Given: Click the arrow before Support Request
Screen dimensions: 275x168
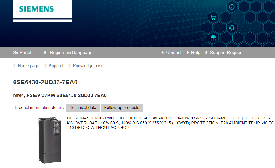Looking at the screenshot, I should 207,53.
